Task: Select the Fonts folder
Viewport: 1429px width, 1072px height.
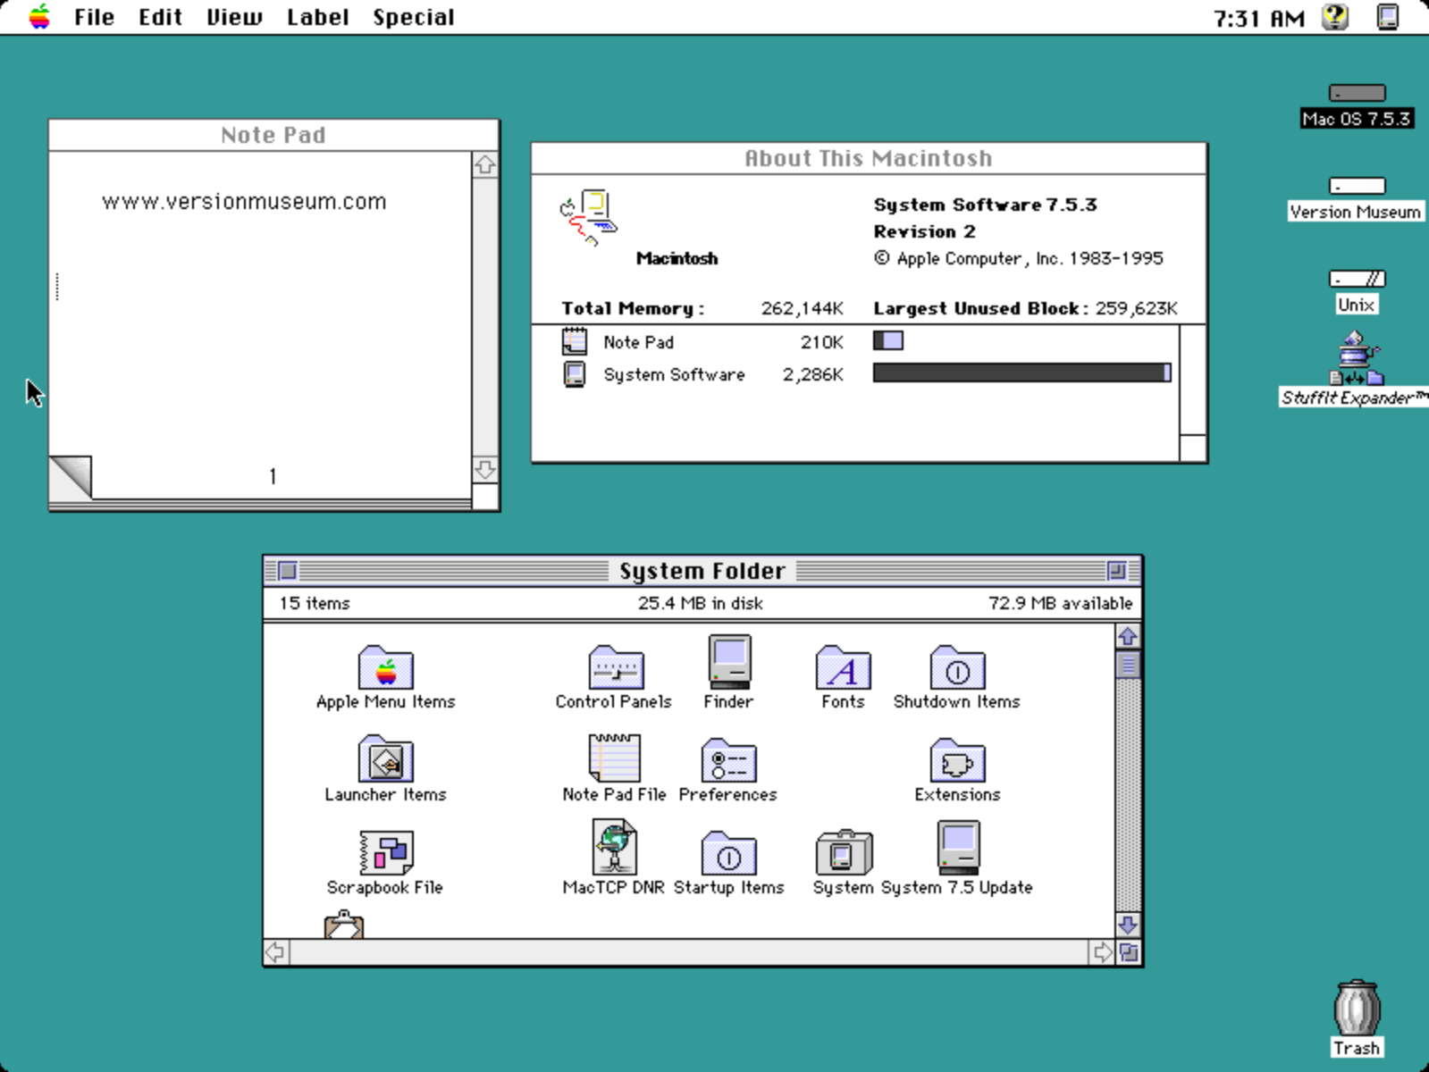Action: (843, 667)
